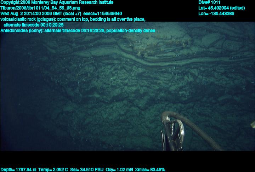Viewport: 255px width, 172px height.
Task: Click the Lon= -130.443380 value
Action: [216, 13]
